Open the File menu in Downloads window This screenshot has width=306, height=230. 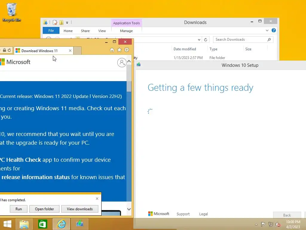(51, 31)
